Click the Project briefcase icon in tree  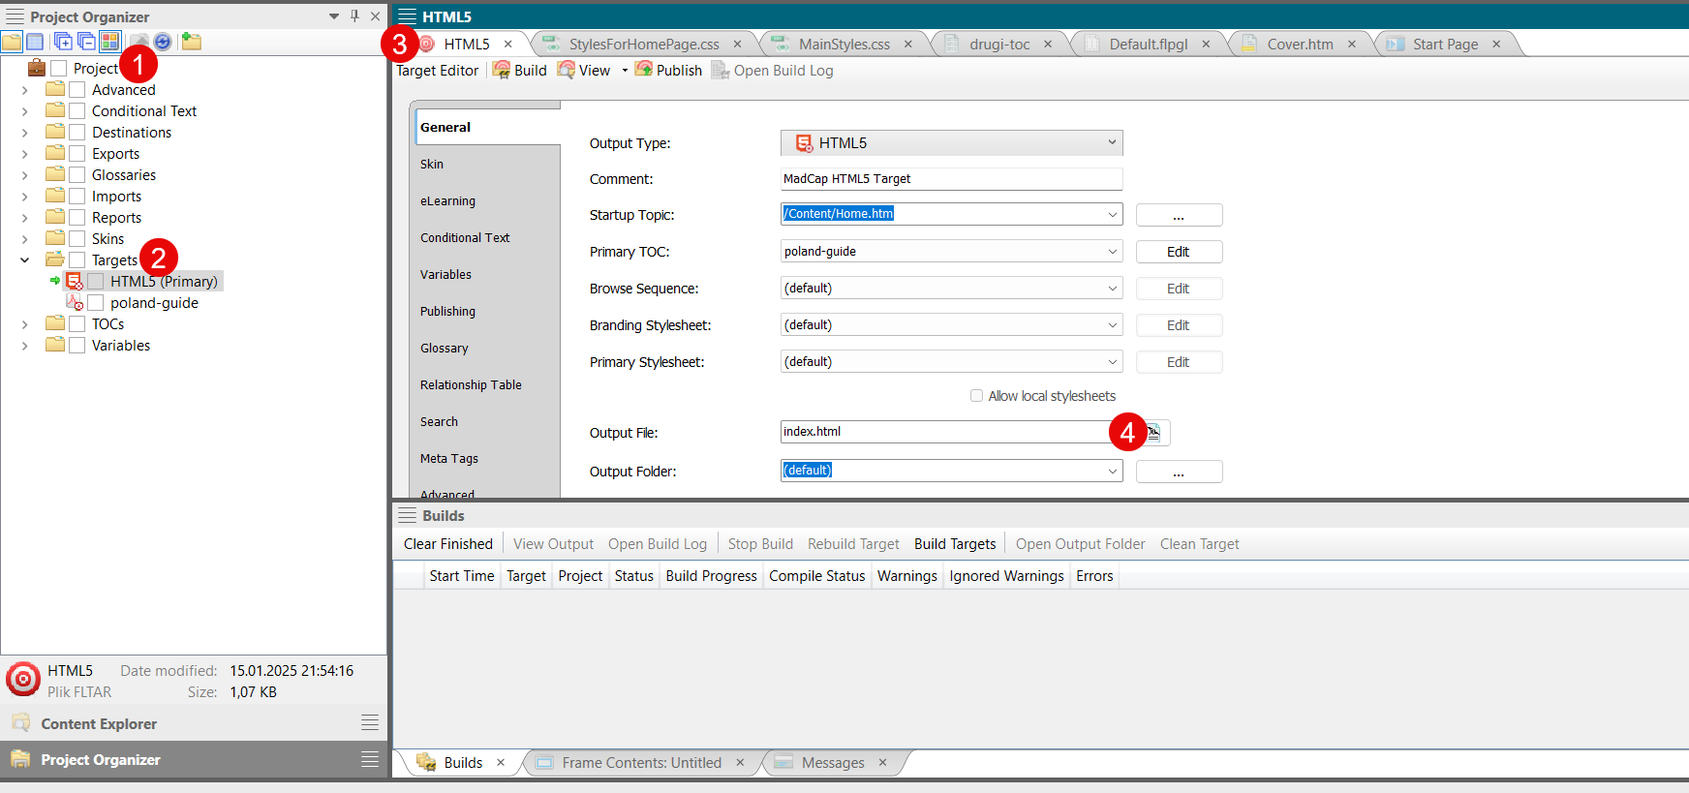[x=37, y=68]
